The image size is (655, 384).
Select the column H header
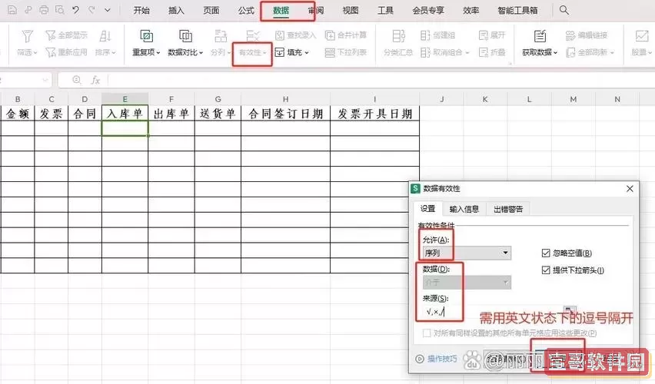point(285,99)
